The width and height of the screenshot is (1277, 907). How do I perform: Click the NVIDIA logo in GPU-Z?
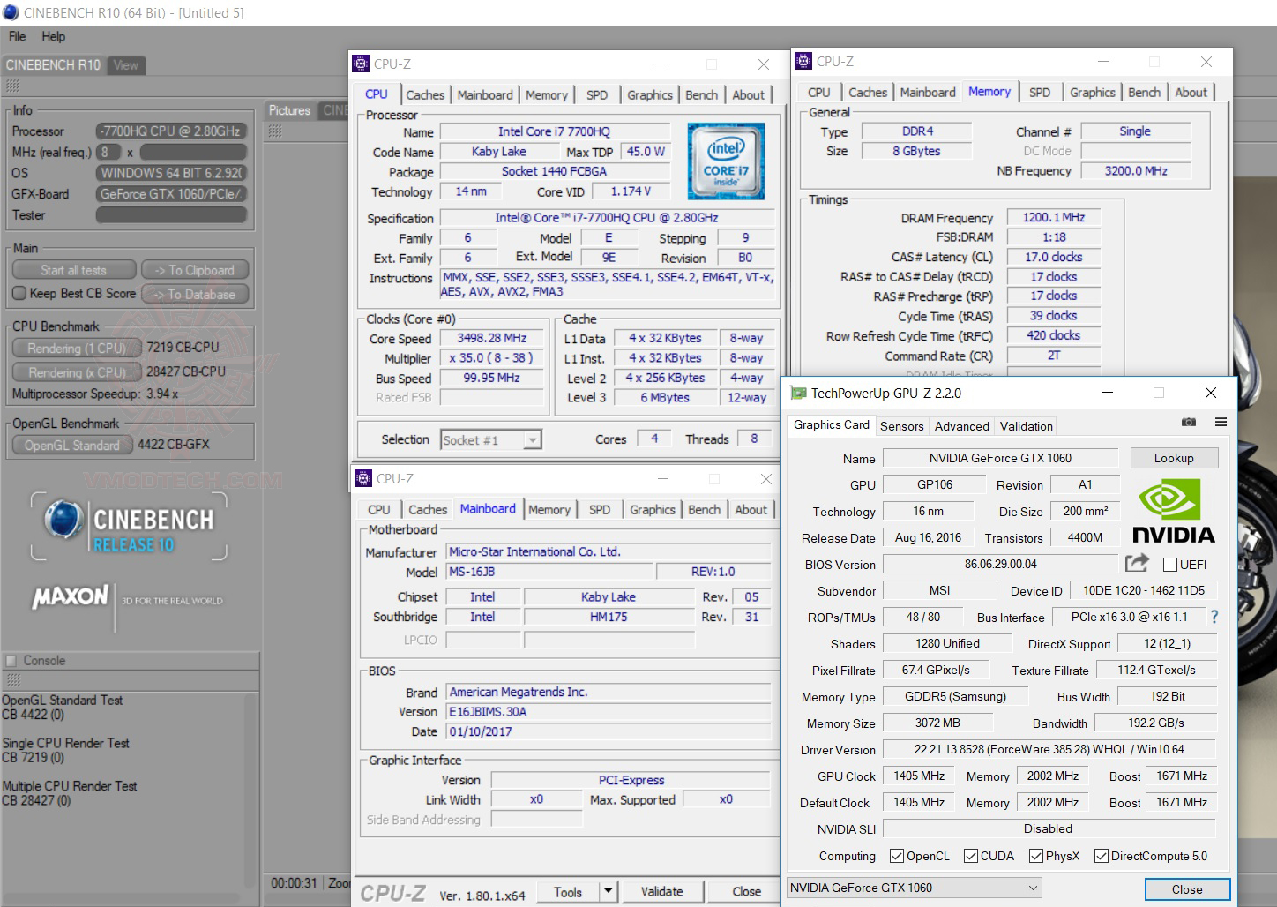point(1173,511)
